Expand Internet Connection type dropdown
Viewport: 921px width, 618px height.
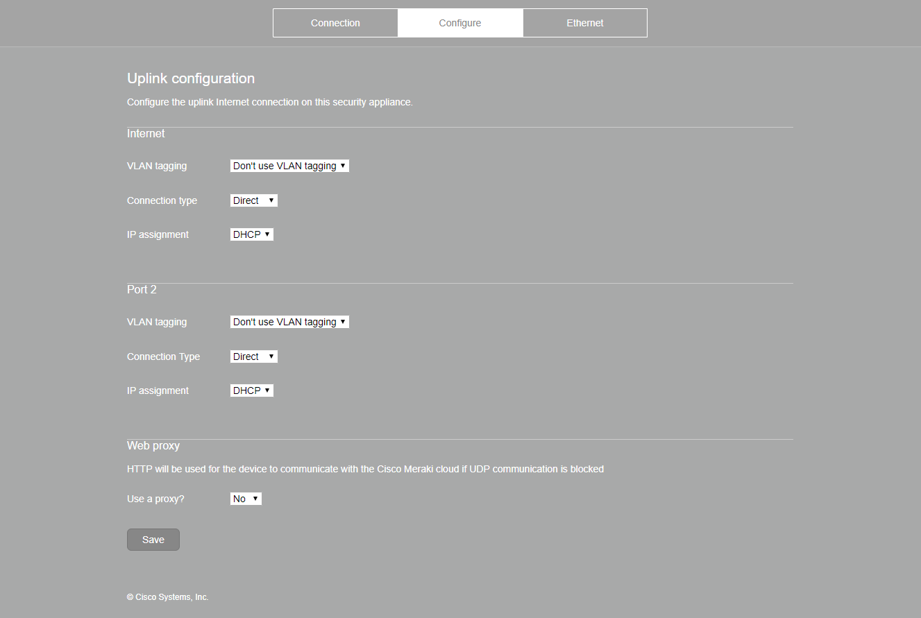pyautogui.click(x=253, y=200)
